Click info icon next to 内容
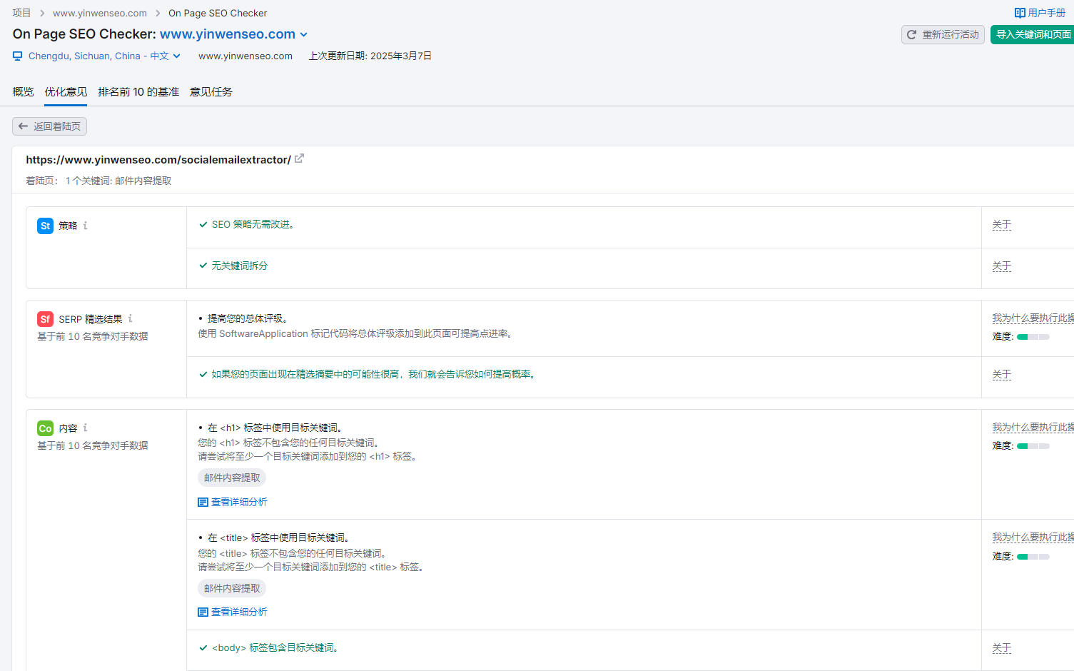This screenshot has width=1074, height=671. point(86,428)
